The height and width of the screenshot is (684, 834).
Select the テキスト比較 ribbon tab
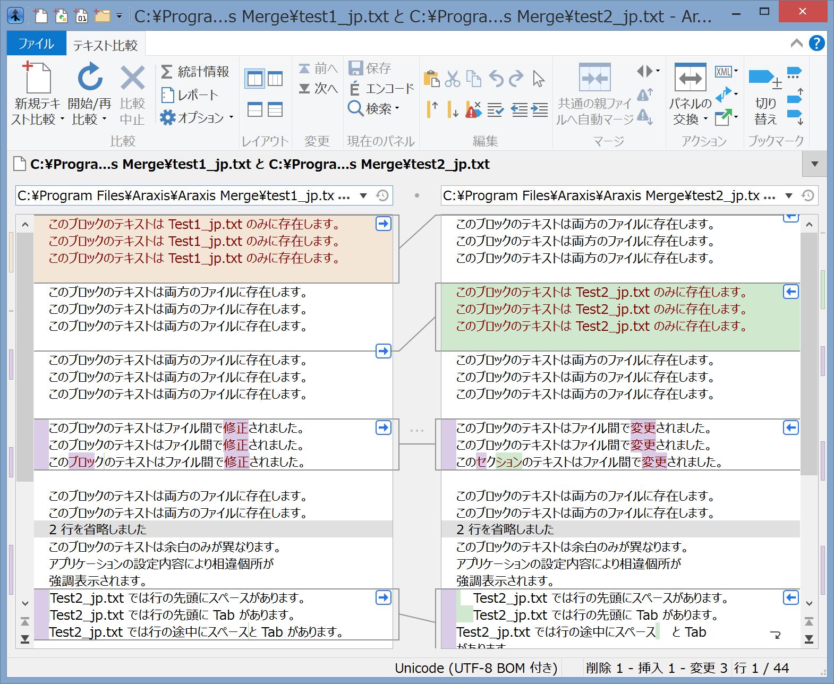[105, 46]
